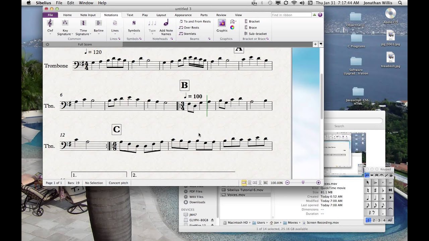Viewport: 429px width, 241px height.
Task: Collapse the ribbon with green arrow
Action: (314, 15)
